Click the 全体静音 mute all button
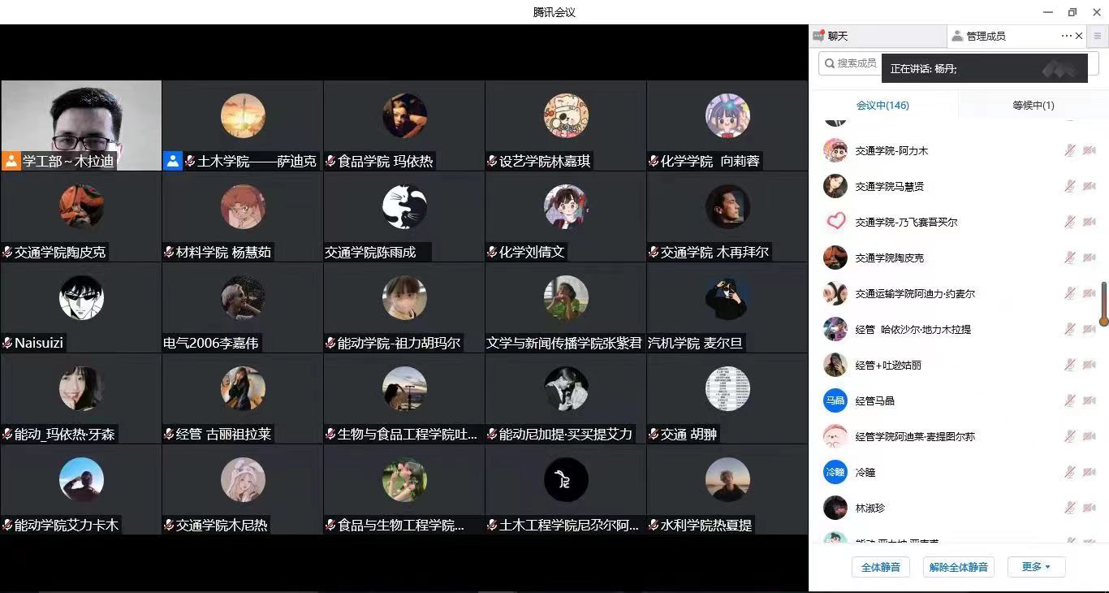 click(x=880, y=567)
